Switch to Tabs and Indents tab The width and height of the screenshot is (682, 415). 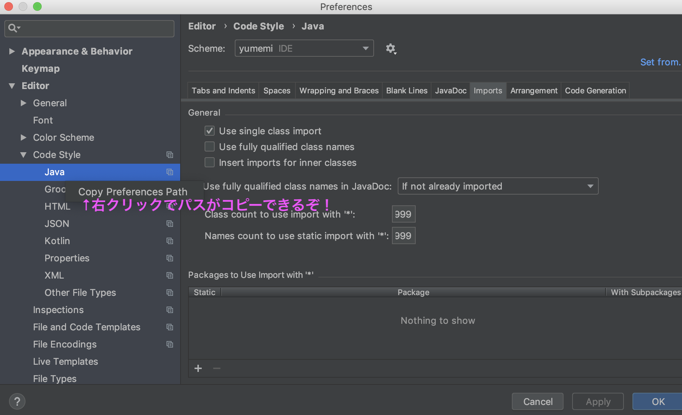point(223,90)
